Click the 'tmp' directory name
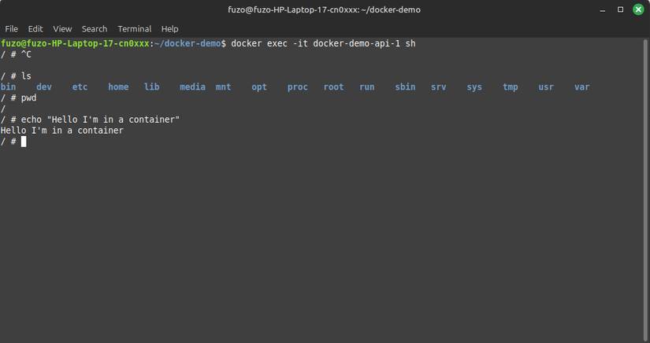 (x=511, y=87)
